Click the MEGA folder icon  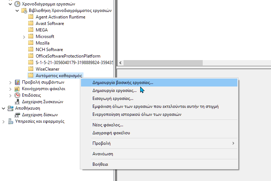tap(31, 30)
